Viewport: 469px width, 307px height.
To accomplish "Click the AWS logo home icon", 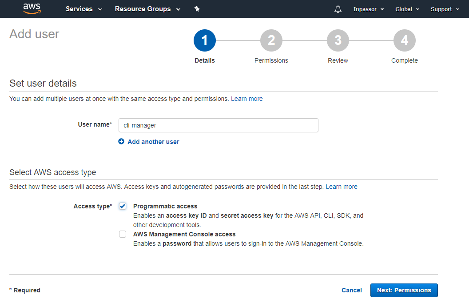I will tap(32, 9).
